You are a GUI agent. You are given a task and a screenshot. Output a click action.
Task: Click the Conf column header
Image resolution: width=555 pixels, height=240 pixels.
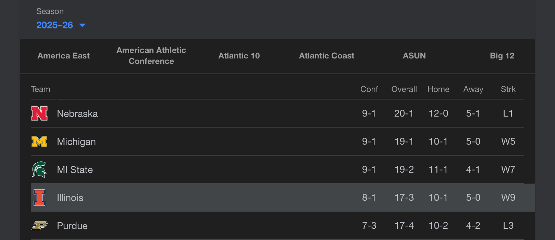click(369, 89)
